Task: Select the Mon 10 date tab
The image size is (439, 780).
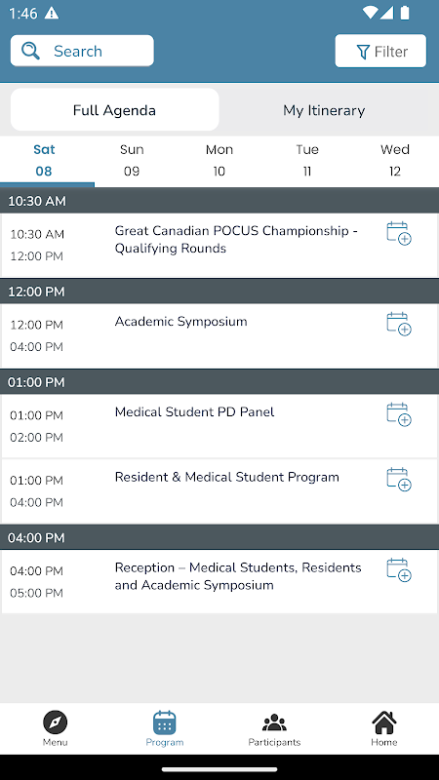Action: click(219, 161)
